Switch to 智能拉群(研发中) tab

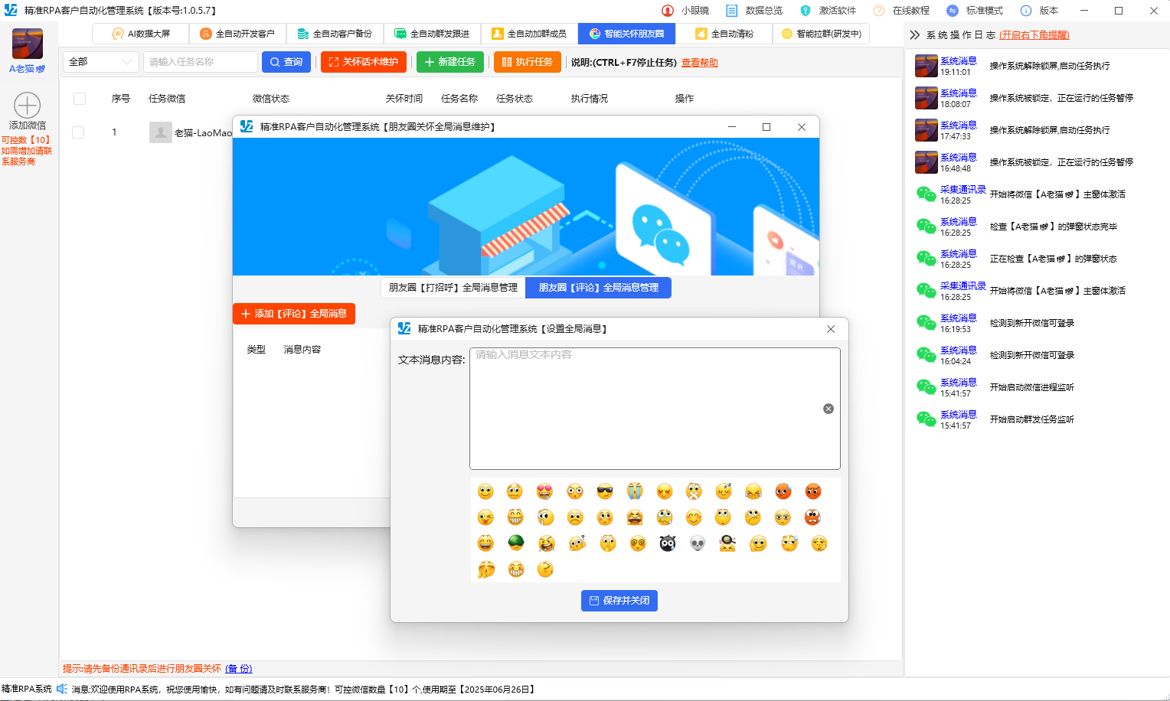pos(821,34)
